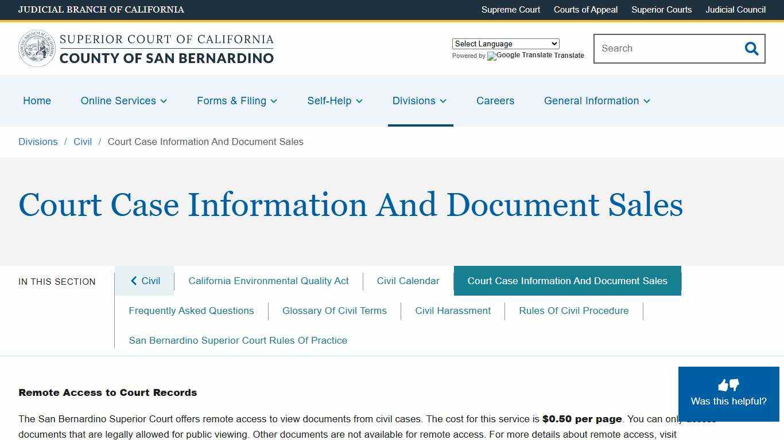Open the Civil Harassment section tab

tap(453, 311)
